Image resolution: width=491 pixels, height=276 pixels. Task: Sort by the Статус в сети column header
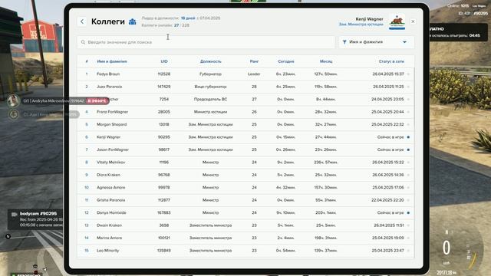[x=391, y=61]
